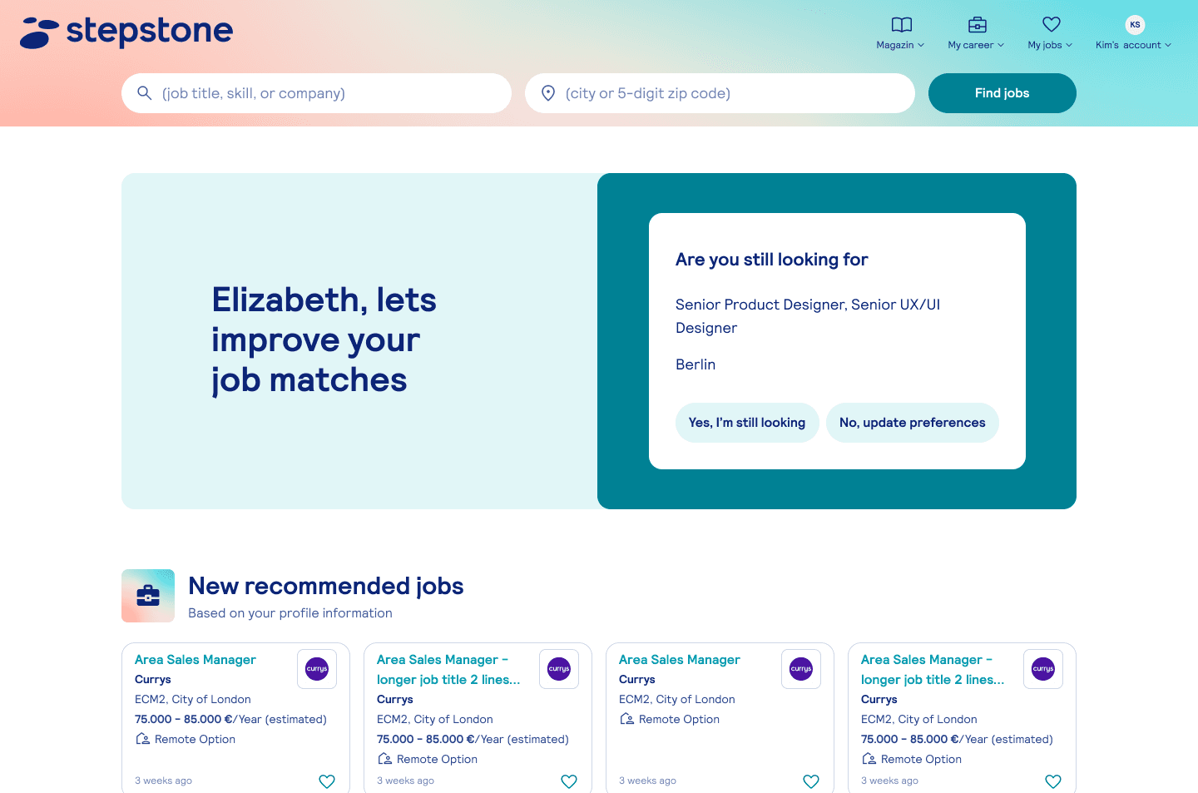Image resolution: width=1198 pixels, height=793 pixels.
Task: Favorite the first Area Sales Manager job
Action: (x=327, y=781)
